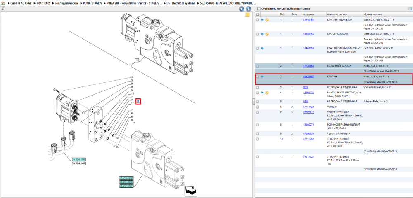This screenshot has height=198, width=413.
Task: Click the blue arrow icon for part 51443154
Action: click(x=262, y=20)
